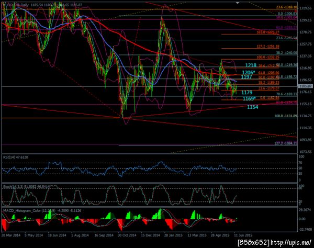Click the cyan 1179 price annotation
This screenshot has height=248, width=314.
coord(247,92)
